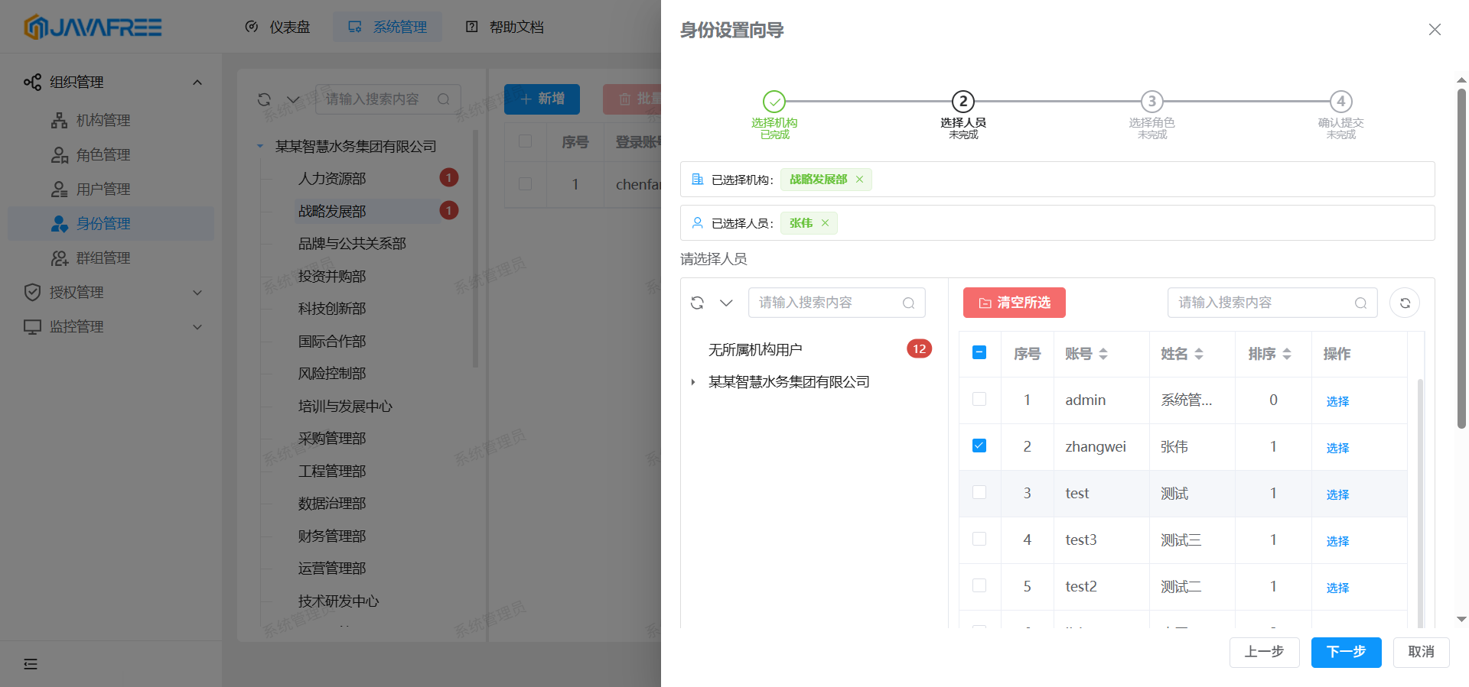1469x687 pixels.
Task: Click the refresh icon beside right search box
Action: (x=1405, y=303)
